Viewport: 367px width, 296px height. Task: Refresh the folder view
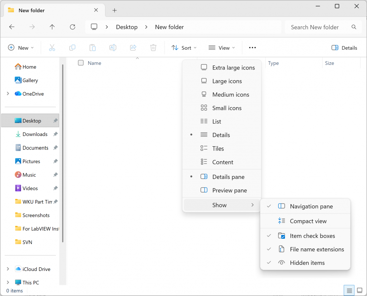pyautogui.click(x=72, y=27)
